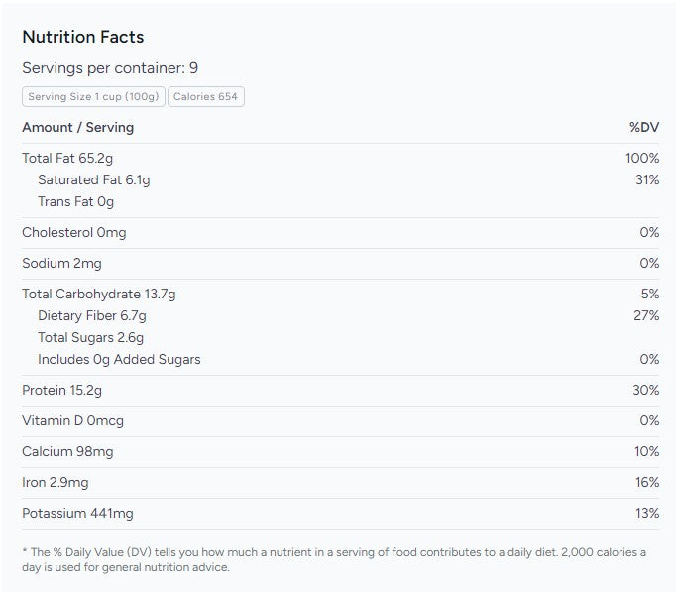Select the Total Fat 65.2g row label
Viewport: 676px width, 592px height.
(x=67, y=158)
